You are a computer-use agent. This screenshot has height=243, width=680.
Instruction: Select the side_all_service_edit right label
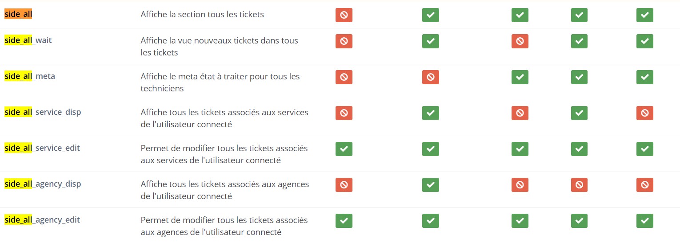click(42, 148)
